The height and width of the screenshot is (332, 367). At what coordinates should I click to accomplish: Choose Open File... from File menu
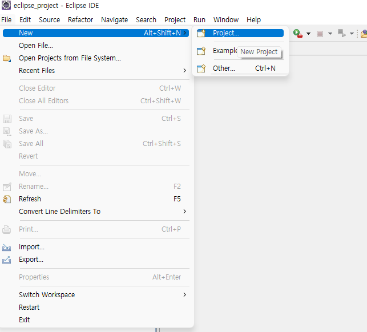(96, 46)
